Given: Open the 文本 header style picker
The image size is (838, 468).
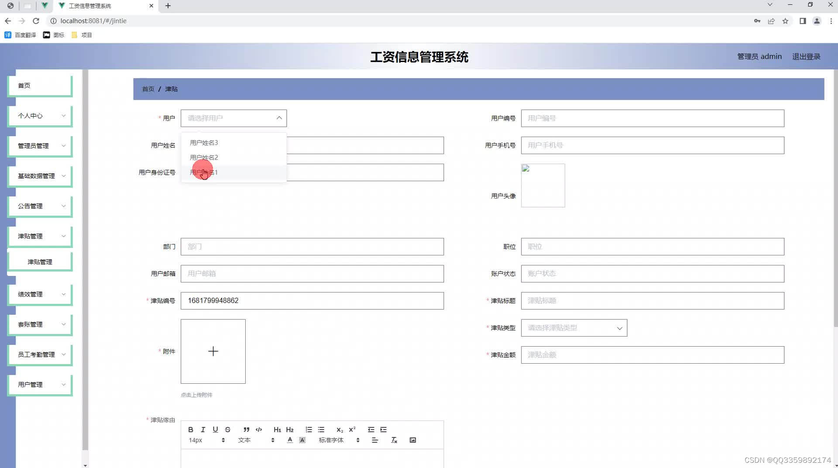Looking at the screenshot, I should 256,440.
